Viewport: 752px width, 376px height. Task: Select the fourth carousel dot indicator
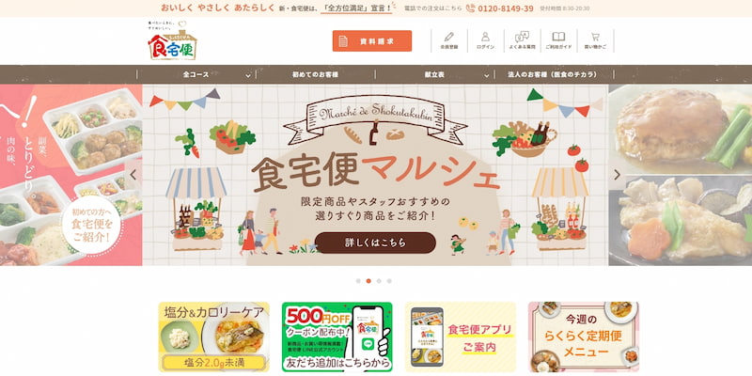(x=389, y=281)
